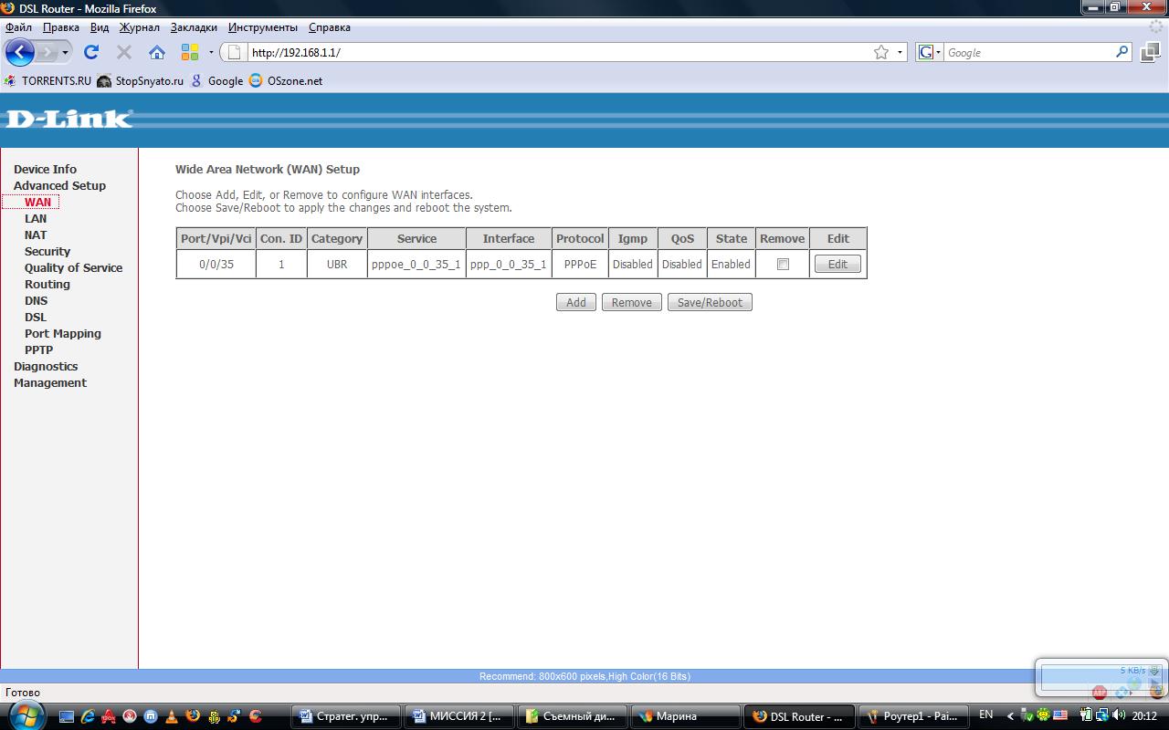Open the NAT settings page
1169x730 pixels.
36,235
